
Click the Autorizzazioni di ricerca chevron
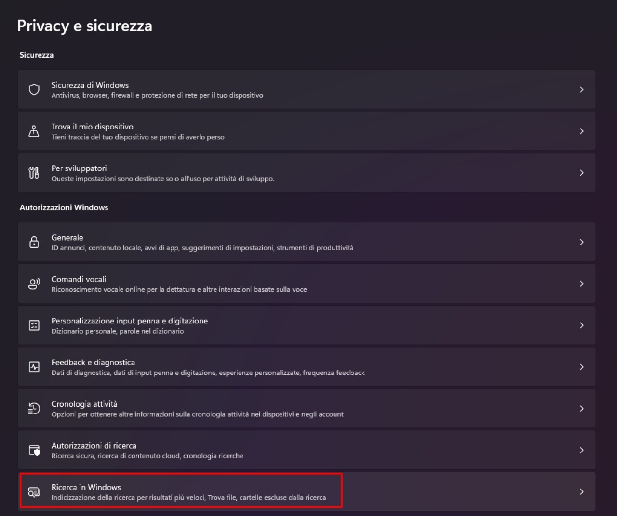click(x=582, y=450)
